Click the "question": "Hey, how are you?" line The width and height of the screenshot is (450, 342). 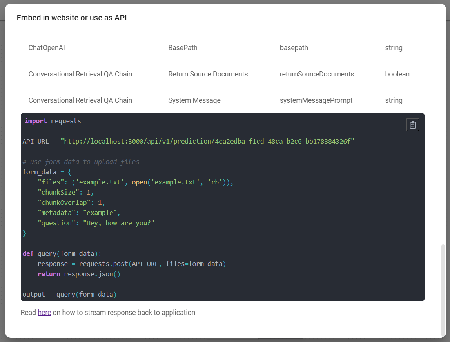point(96,223)
